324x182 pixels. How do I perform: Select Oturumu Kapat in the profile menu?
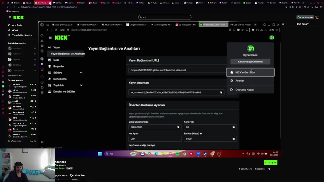(250, 90)
